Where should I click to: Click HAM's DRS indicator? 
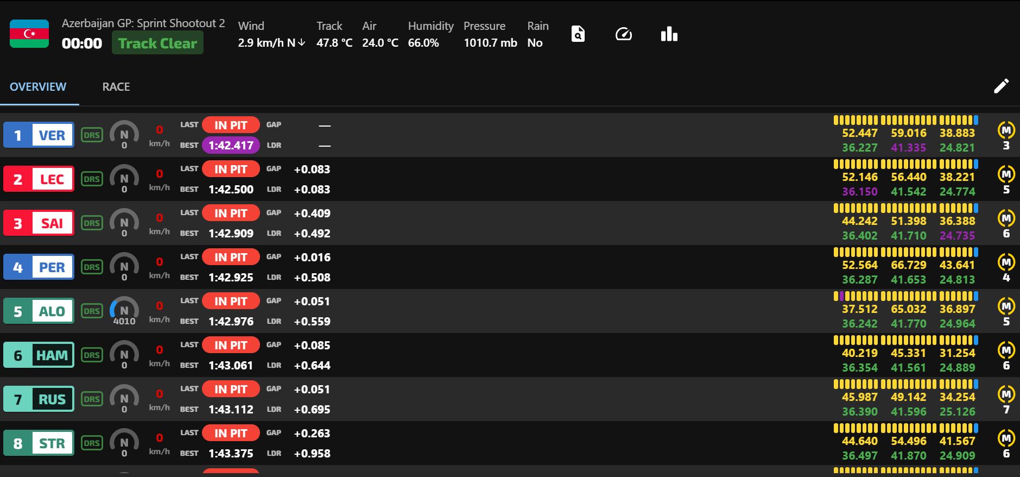tap(92, 355)
